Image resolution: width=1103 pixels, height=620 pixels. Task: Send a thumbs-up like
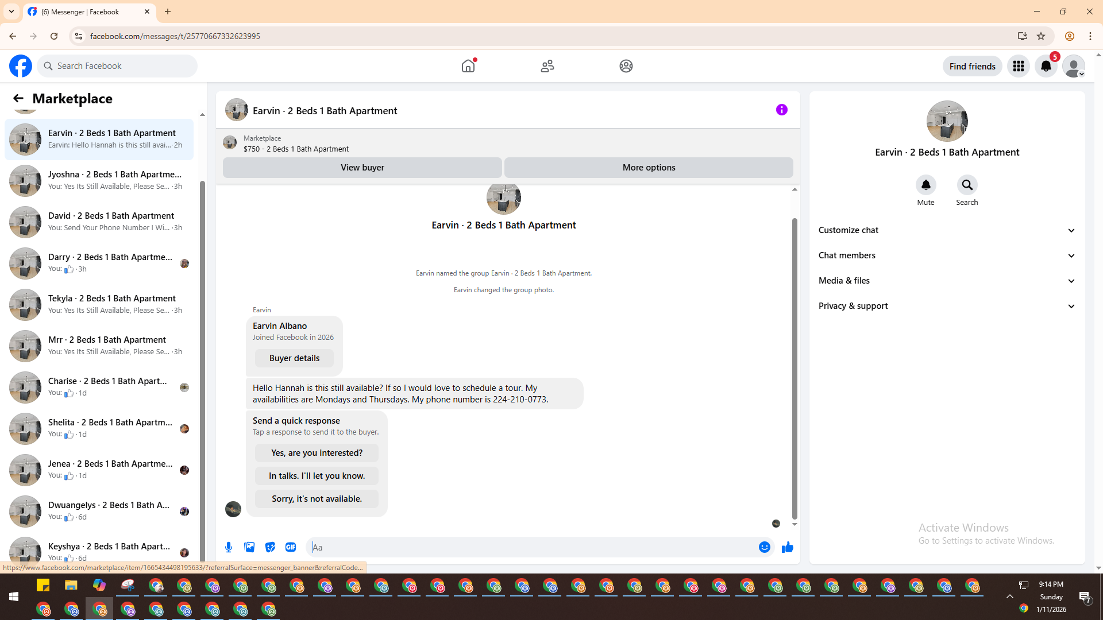click(x=788, y=547)
